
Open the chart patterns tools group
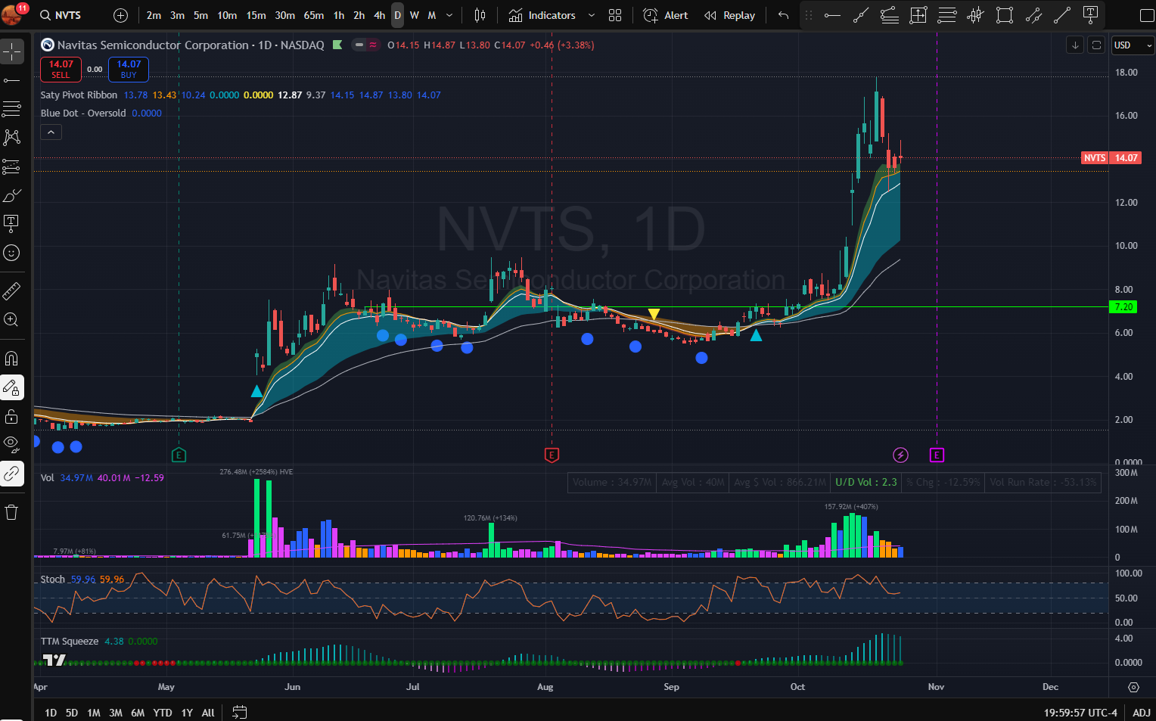(11, 138)
